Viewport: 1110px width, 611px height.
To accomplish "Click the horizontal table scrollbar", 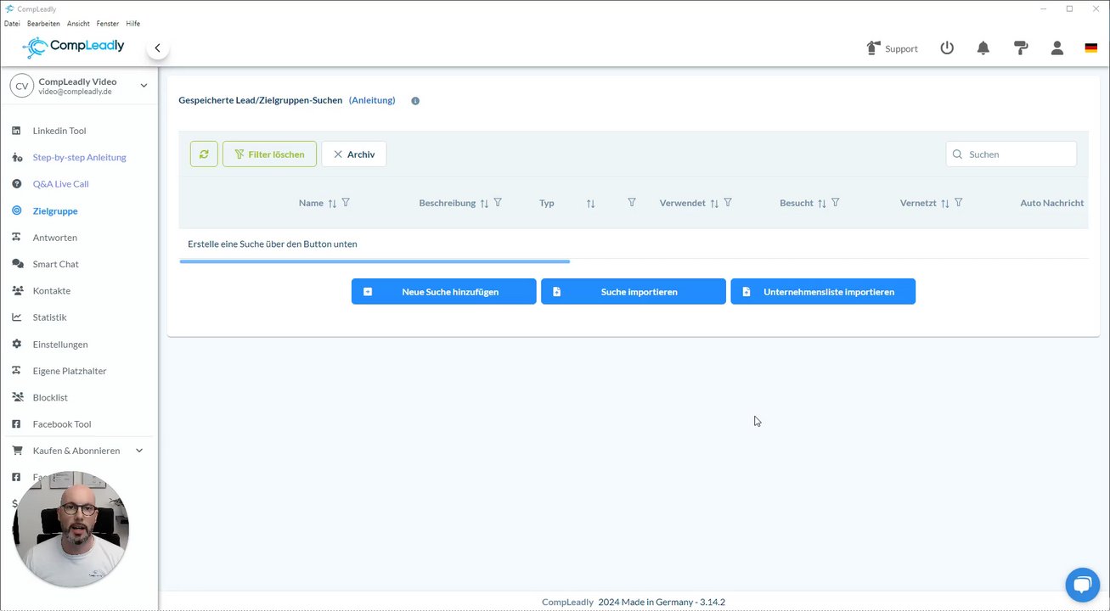I will (x=375, y=261).
